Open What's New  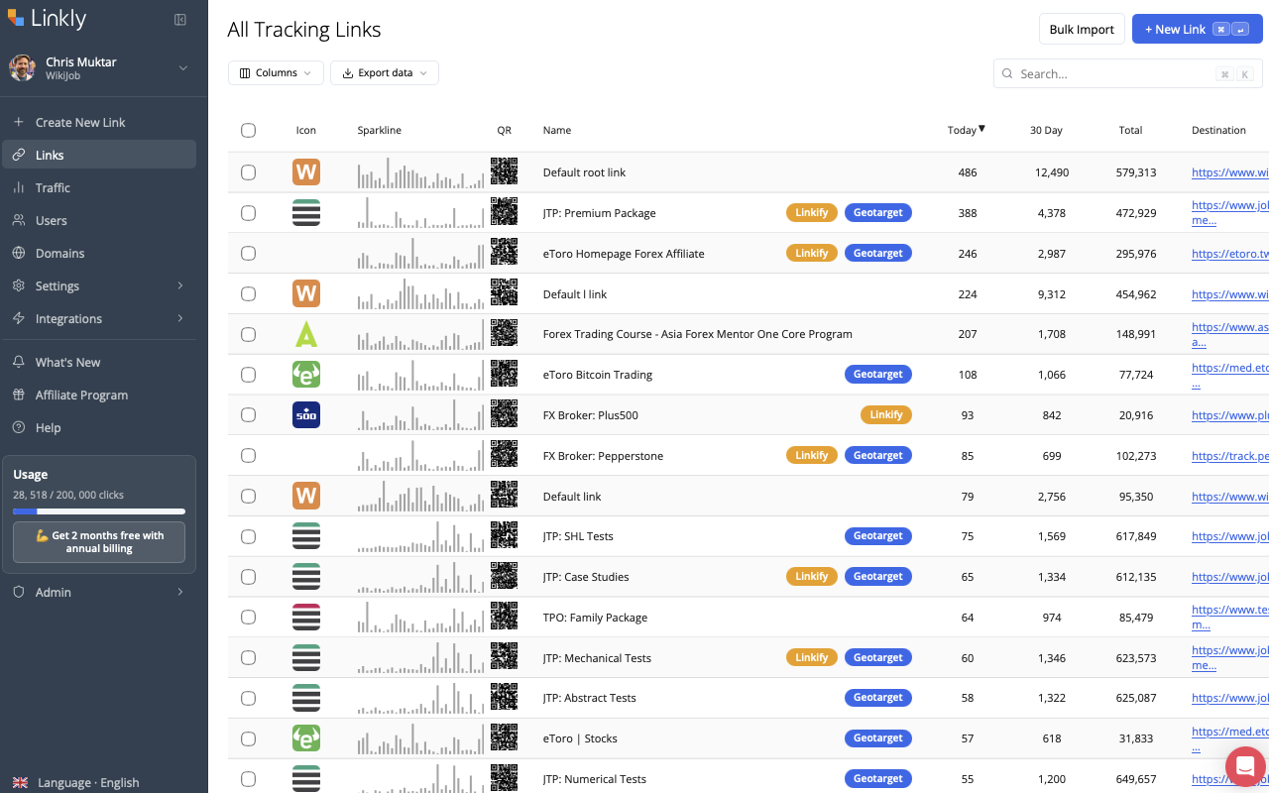[99, 362]
